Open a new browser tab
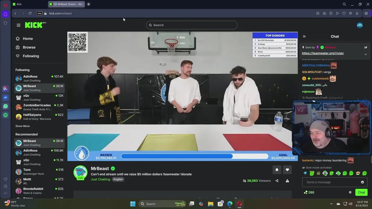The width and height of the screenshot is (372, 209). [88, 4]
